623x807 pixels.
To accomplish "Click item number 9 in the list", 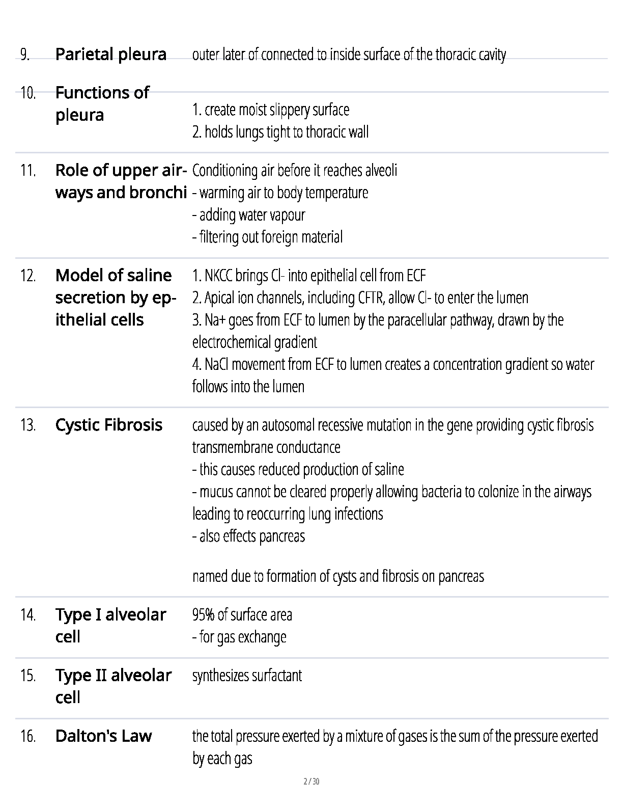I will [x=25, y=55].
